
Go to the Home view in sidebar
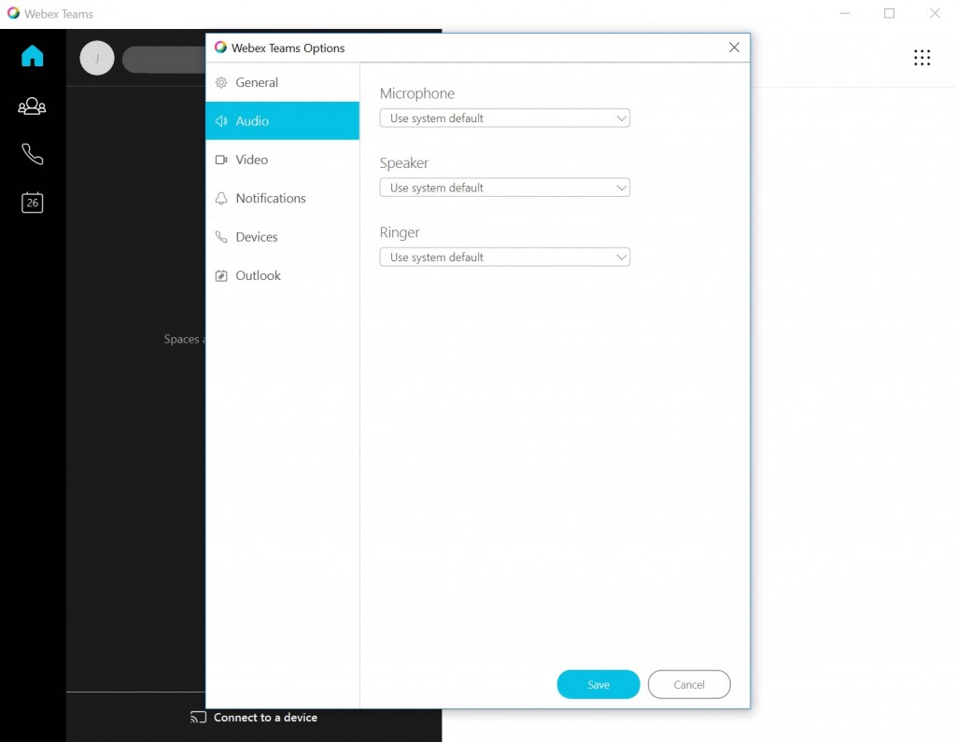(x=33, y=56)
